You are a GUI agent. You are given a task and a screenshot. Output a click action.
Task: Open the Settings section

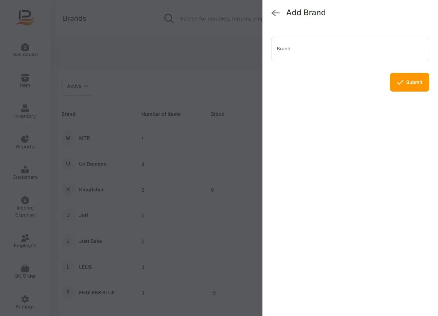[x=25, y=303]
